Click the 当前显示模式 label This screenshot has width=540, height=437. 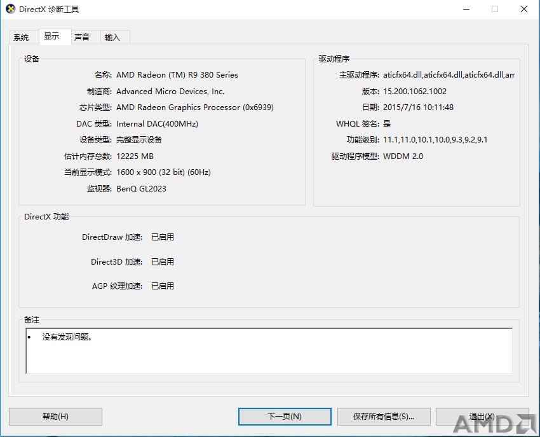(x=88, y=172)
